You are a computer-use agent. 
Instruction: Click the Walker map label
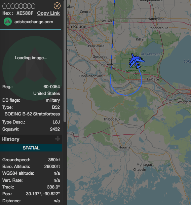tap(107, 21)
